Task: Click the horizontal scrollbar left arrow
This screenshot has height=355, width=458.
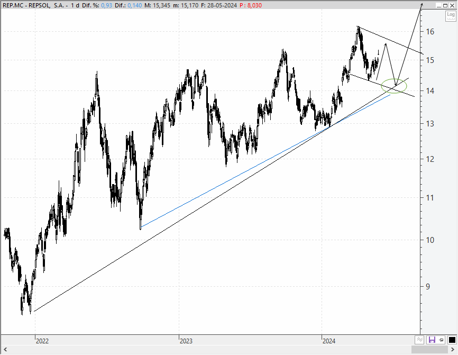Action: point(5,350)
